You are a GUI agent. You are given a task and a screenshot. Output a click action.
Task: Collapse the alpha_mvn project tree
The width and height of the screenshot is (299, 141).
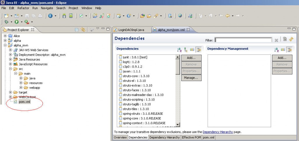tap(5, 45)
